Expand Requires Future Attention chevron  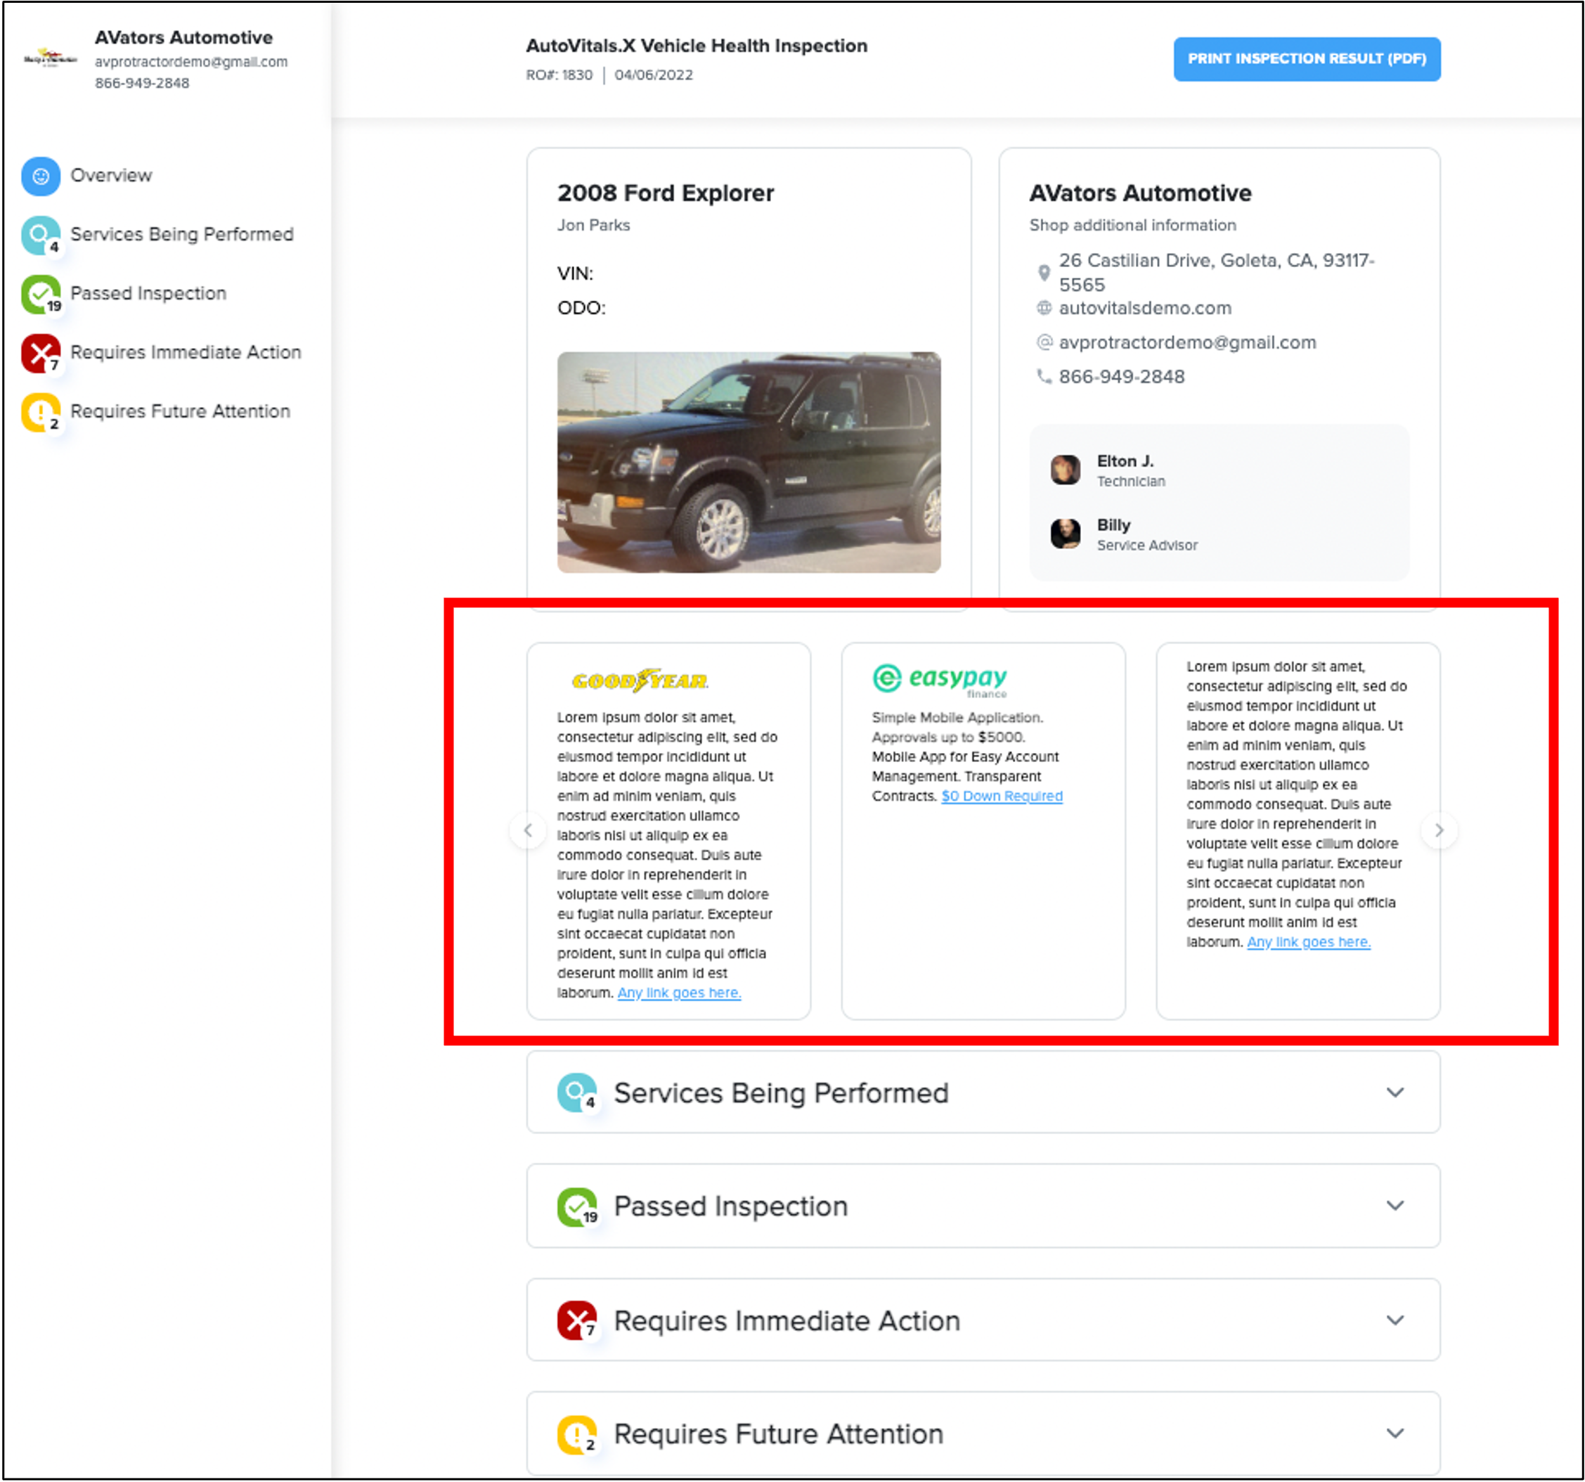1395,1434
